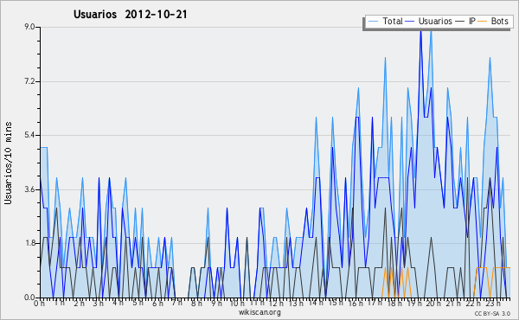Click the '14 h' x-axis label

pyautogui.click(x=317, y=303)
